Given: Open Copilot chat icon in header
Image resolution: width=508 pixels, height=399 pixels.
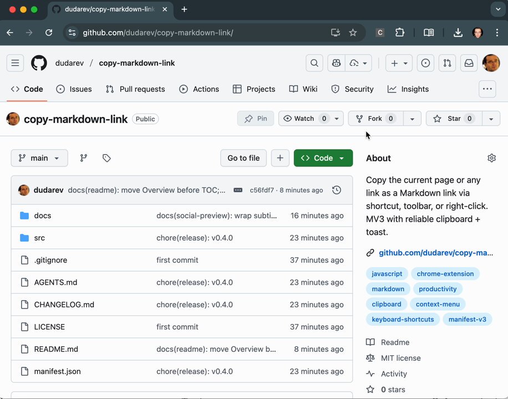Looking at the screenshot, I should (336, 63).
